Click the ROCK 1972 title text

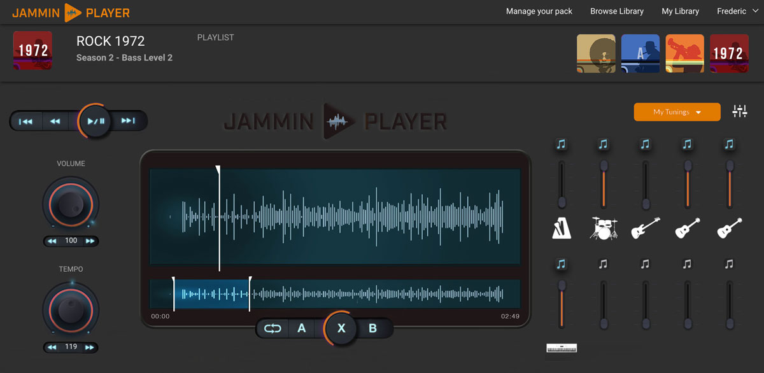(x=111, y=41)
